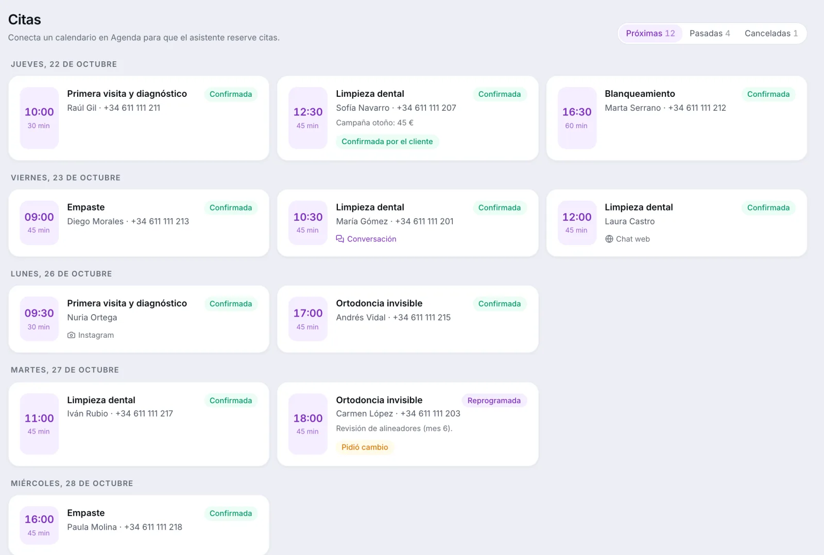Open the Conversación link for María Gómez

(x=366, y=239)
